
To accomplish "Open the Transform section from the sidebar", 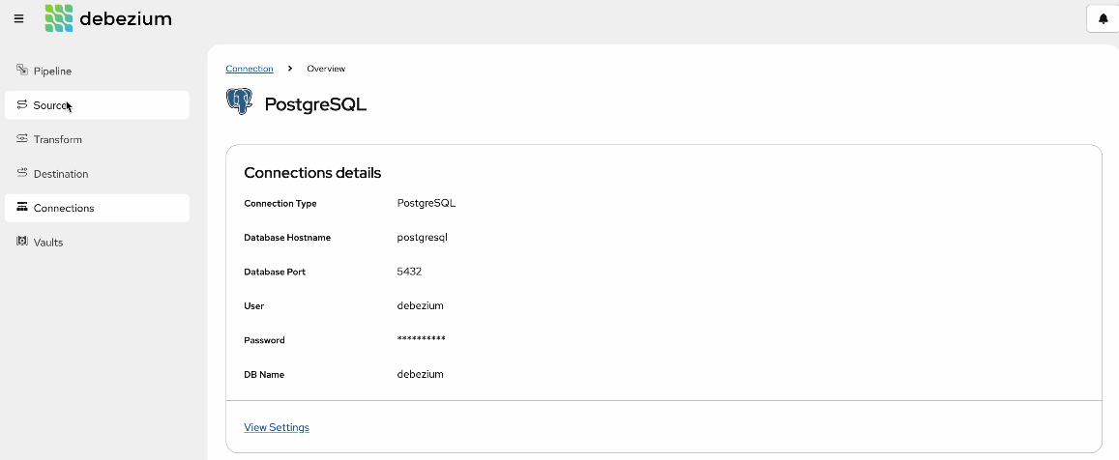I will [x=58, y=139].
